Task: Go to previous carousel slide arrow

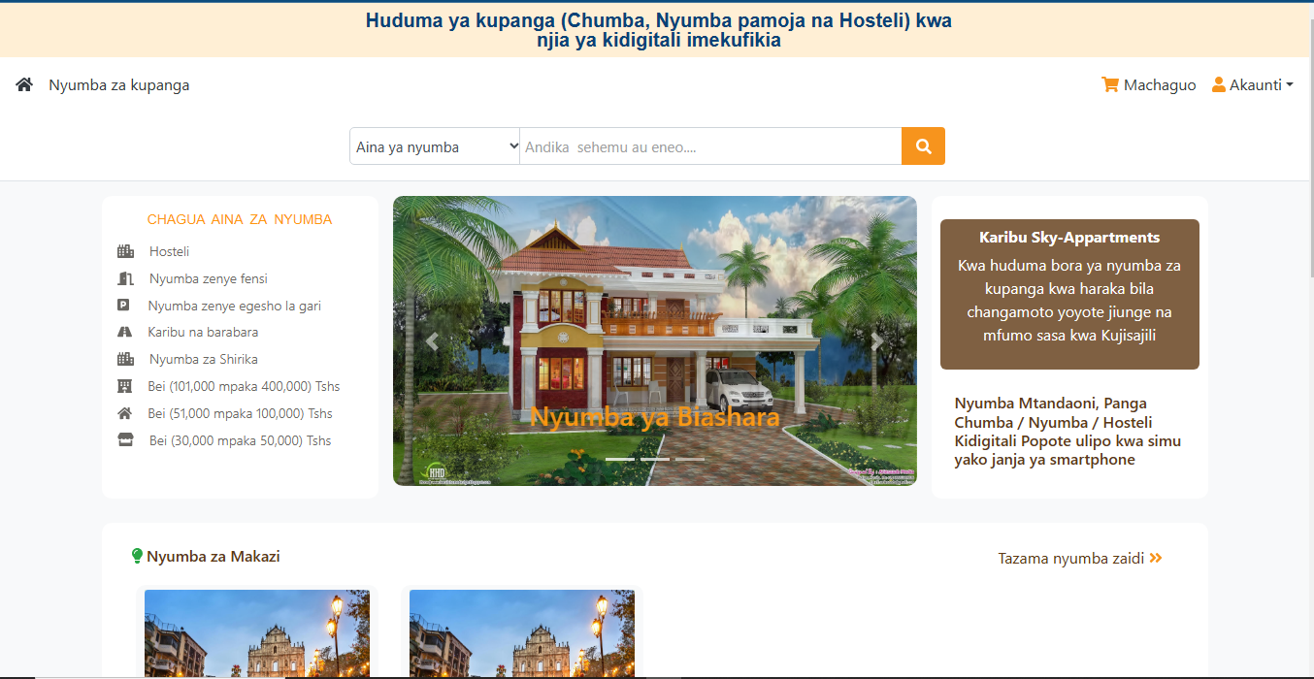Action: [x=433, y=340]
